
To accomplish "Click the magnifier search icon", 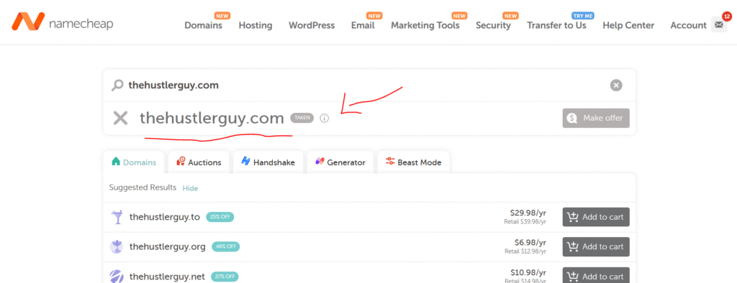I will [x=117, y=85].
